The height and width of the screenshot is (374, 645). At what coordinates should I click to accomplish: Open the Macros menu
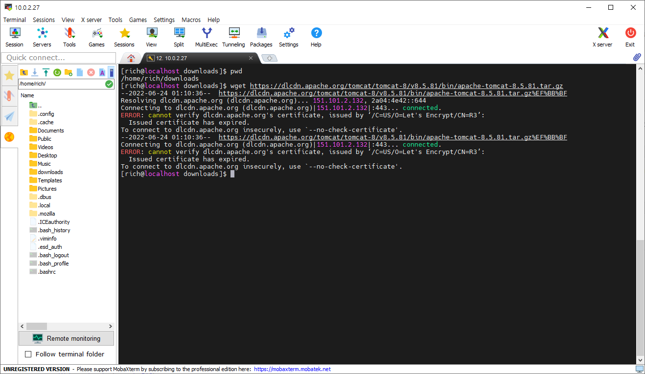(191, 20)
